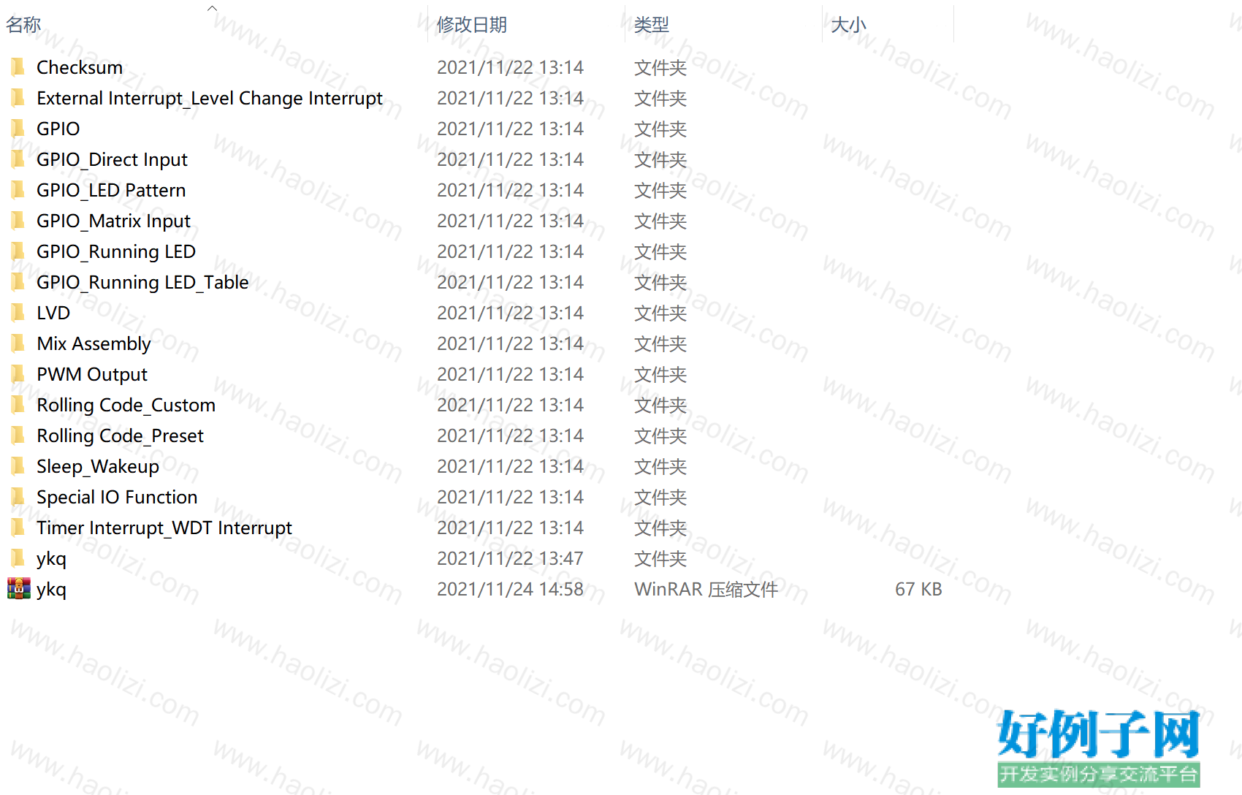Click the date cell in the LVD row
Viewport: 1242px width, 795px height.
pyautogui.click(x=510, y=313)
